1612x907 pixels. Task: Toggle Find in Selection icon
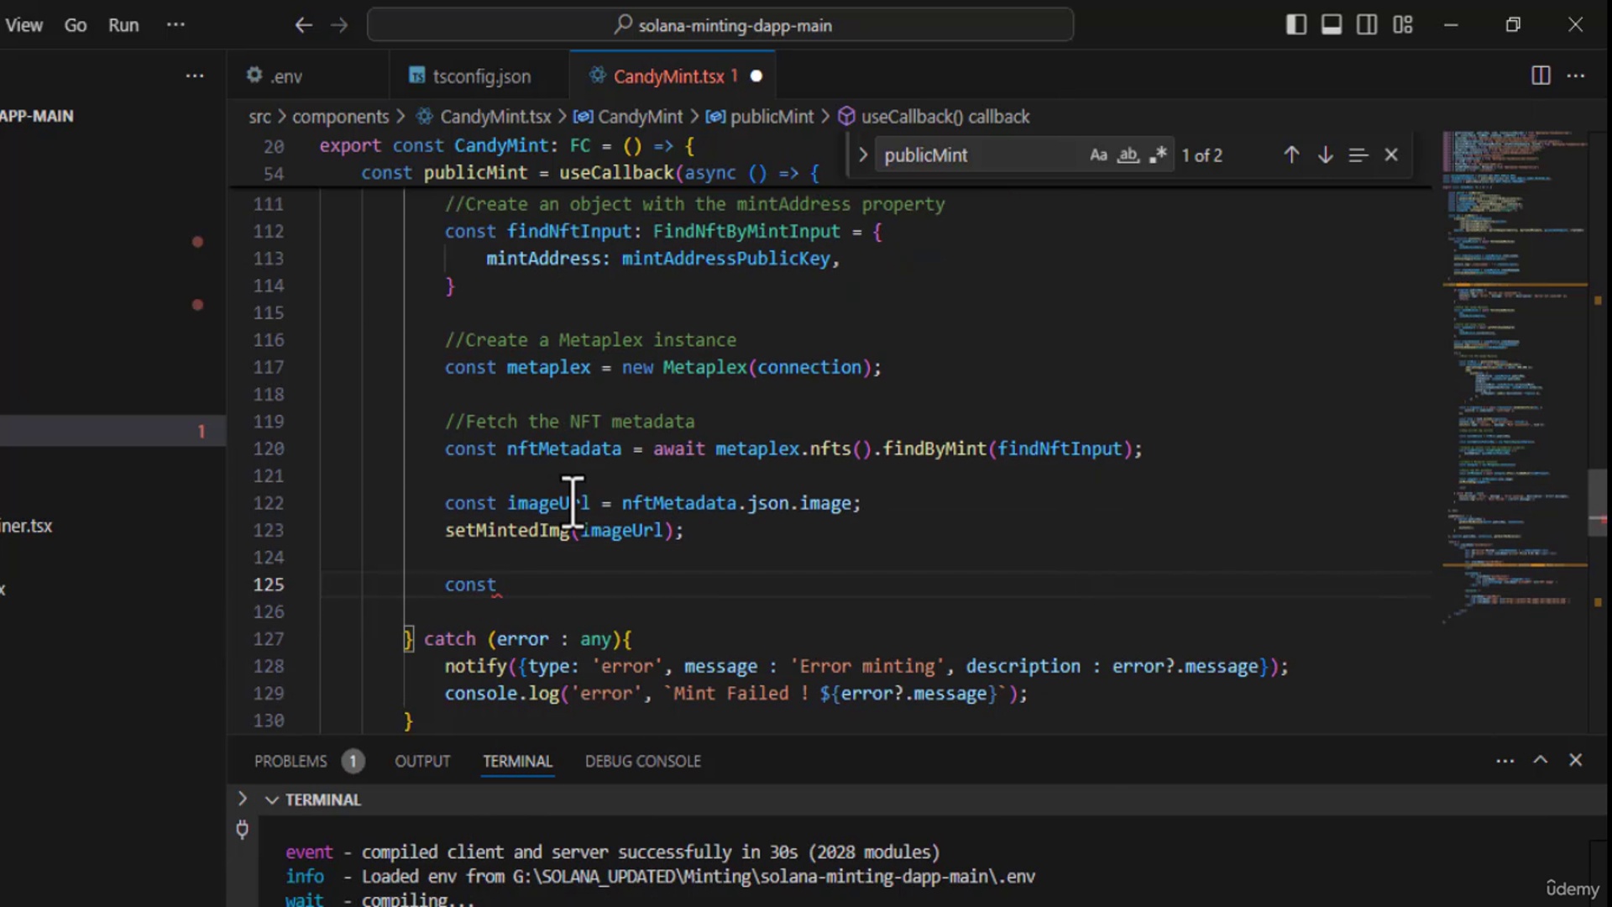click(x=1358, y=155)
